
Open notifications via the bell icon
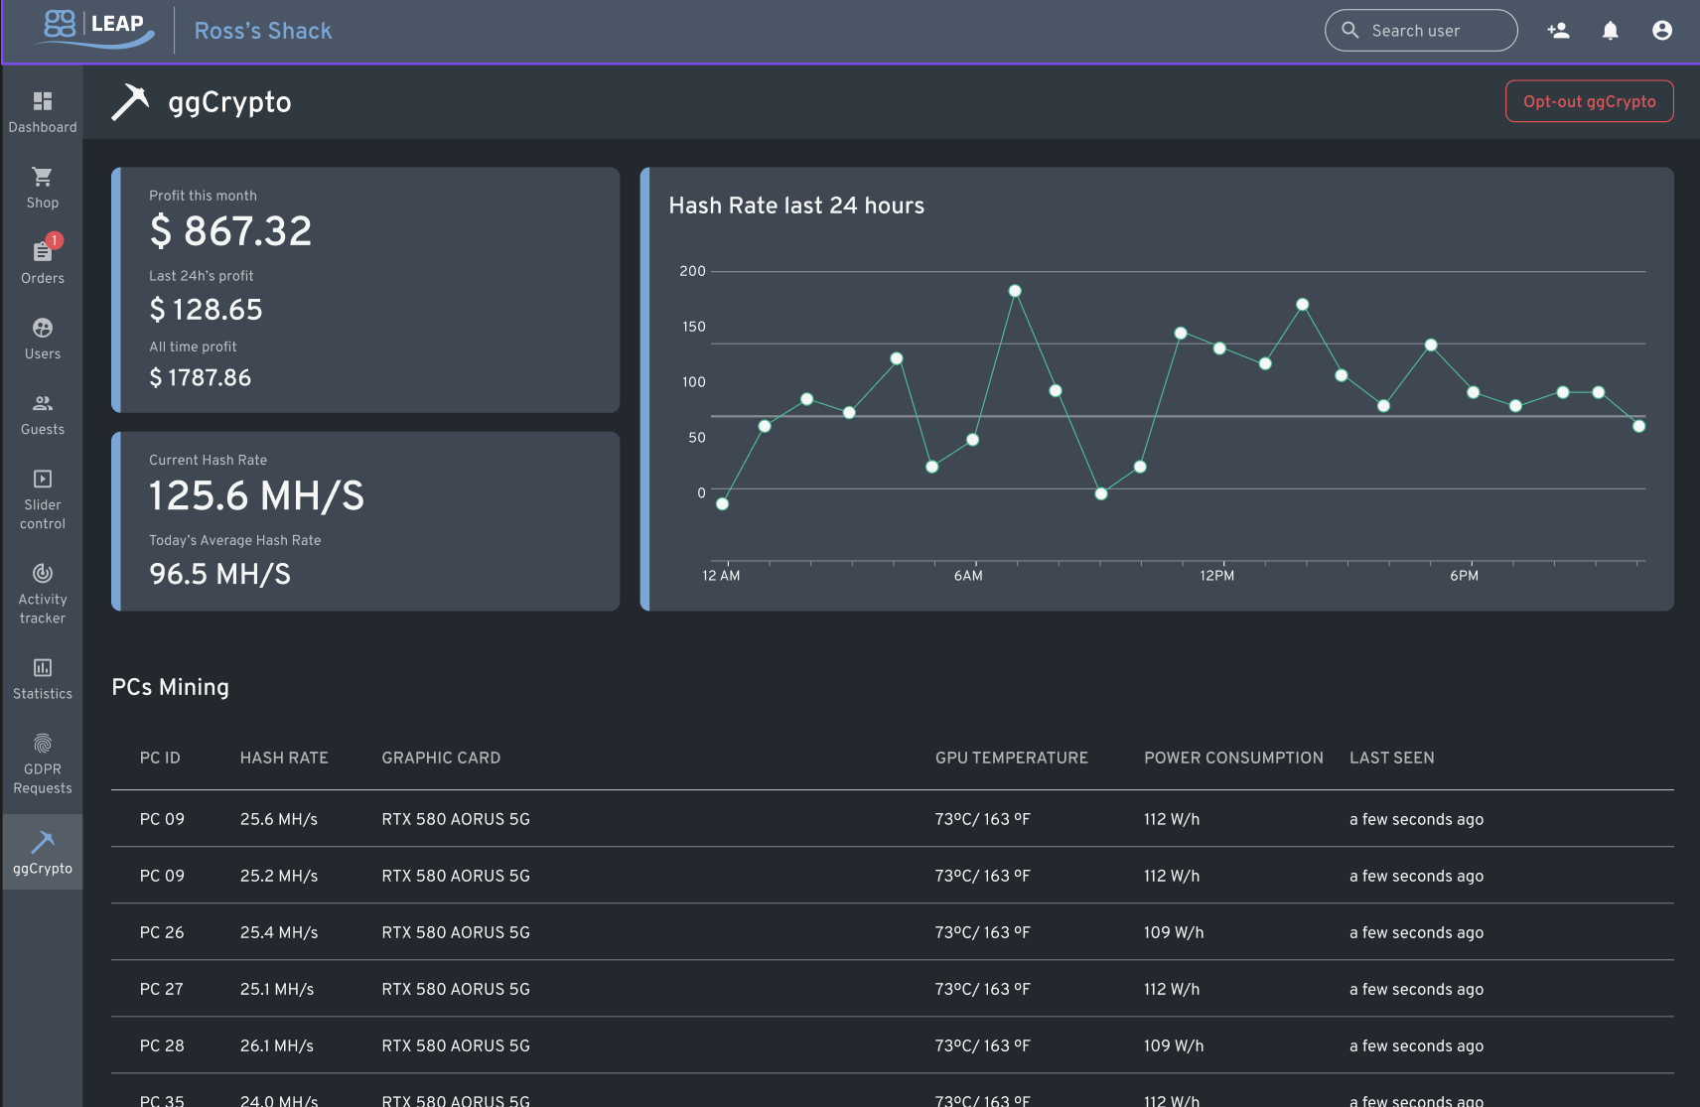pos(1609,30)
